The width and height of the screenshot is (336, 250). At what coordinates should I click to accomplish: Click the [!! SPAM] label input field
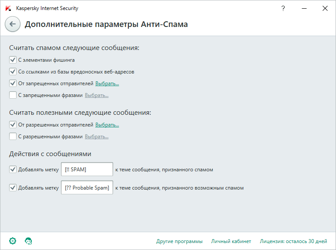87,169
